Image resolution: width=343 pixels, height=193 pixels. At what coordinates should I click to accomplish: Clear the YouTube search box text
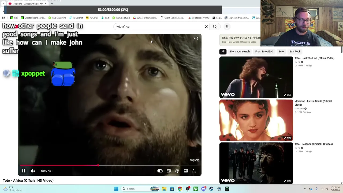point(206,27)
